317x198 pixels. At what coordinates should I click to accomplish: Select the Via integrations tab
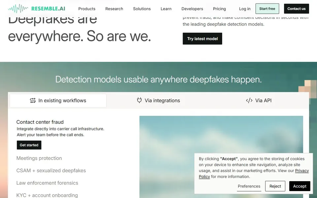click(x=158, y=100)
